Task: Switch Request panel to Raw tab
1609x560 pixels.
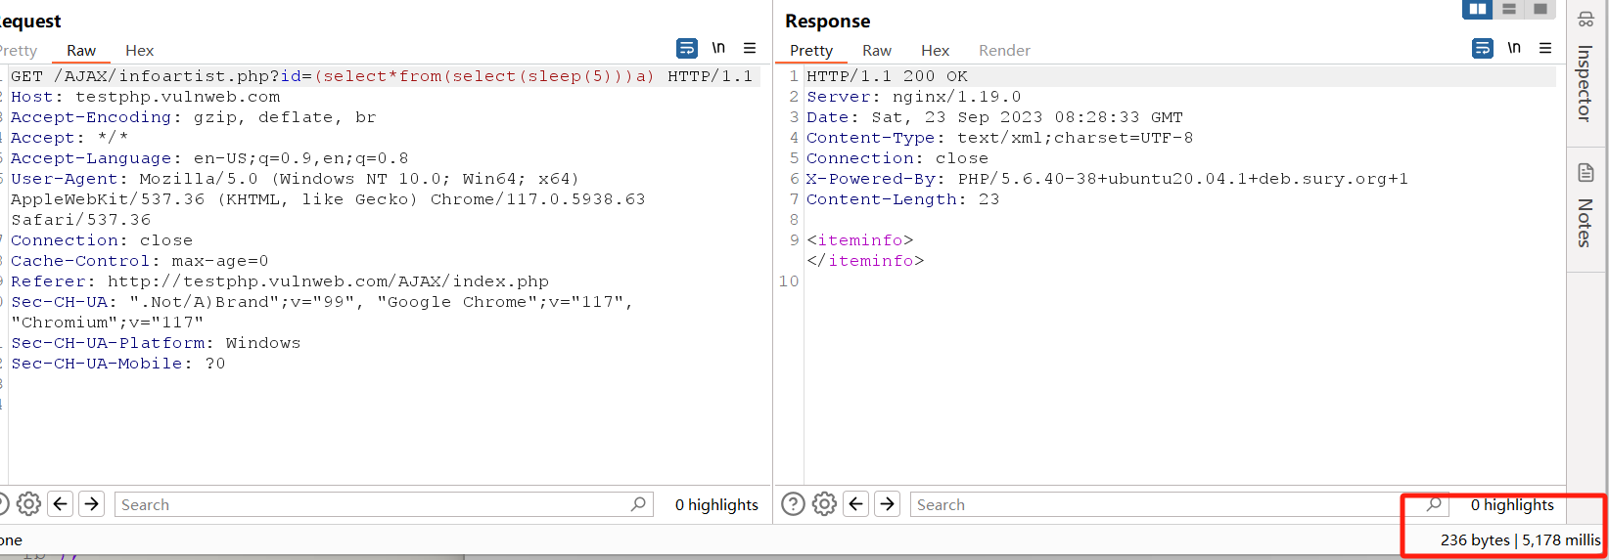Action: 81,51
